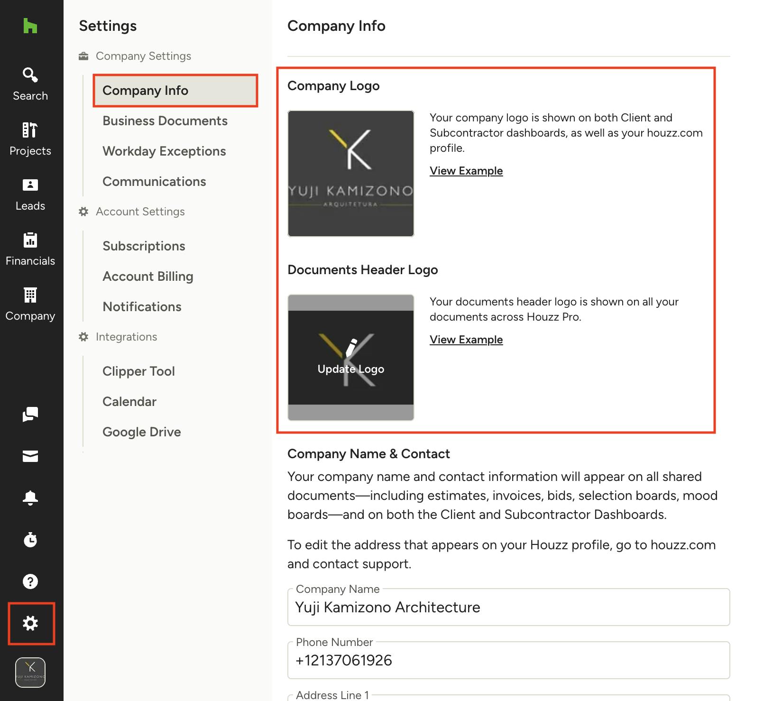The width and height of the screenshot is (773, 701).
Task: Go to the Leads section
Action: click(x=30, y=194)
